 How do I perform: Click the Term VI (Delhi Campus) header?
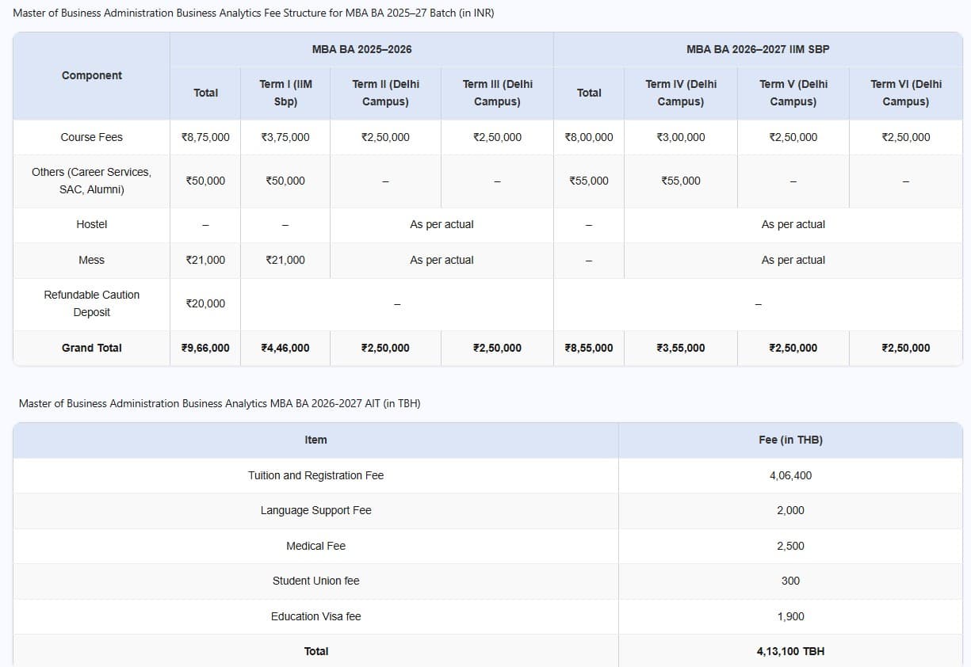click(x=905, y=93)
